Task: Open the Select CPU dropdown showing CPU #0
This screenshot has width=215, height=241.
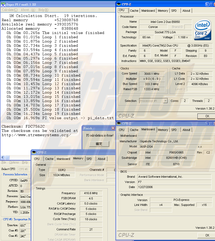Action: click(x=24, y=169)
